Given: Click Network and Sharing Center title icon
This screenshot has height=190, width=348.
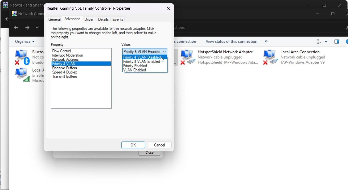Looking at the screenshot, I should click(x=5, y=5).
